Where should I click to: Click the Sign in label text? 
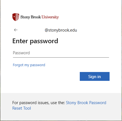tap(95, 77)
